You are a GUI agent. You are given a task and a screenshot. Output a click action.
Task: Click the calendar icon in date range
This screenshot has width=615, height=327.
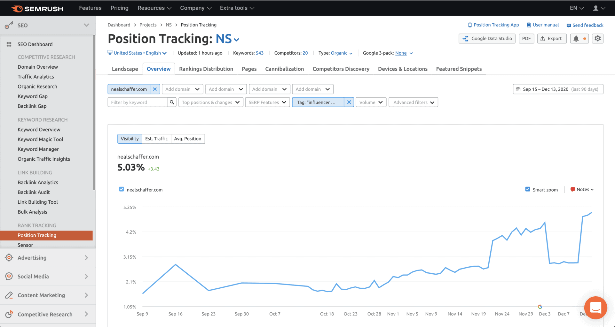tap(518, 89)
